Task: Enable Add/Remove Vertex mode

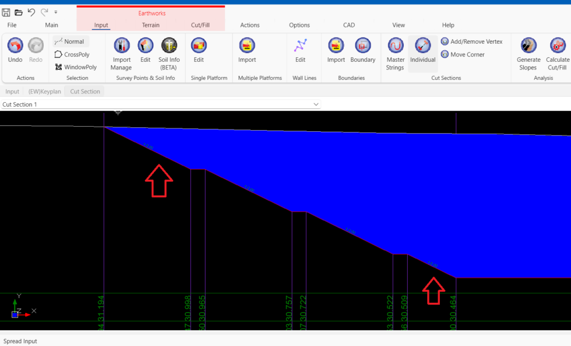Action: tap(473, 41)
